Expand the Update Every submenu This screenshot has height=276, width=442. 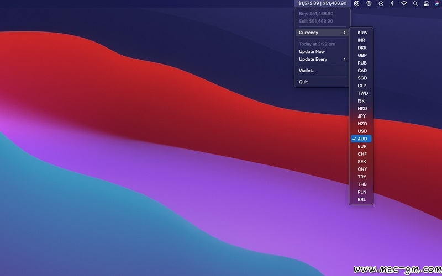(323, 59)
